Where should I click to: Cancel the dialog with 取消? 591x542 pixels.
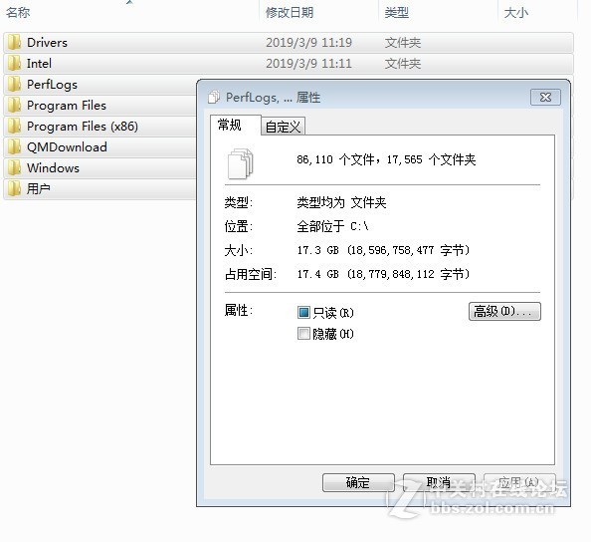click(x=439, y=482)
